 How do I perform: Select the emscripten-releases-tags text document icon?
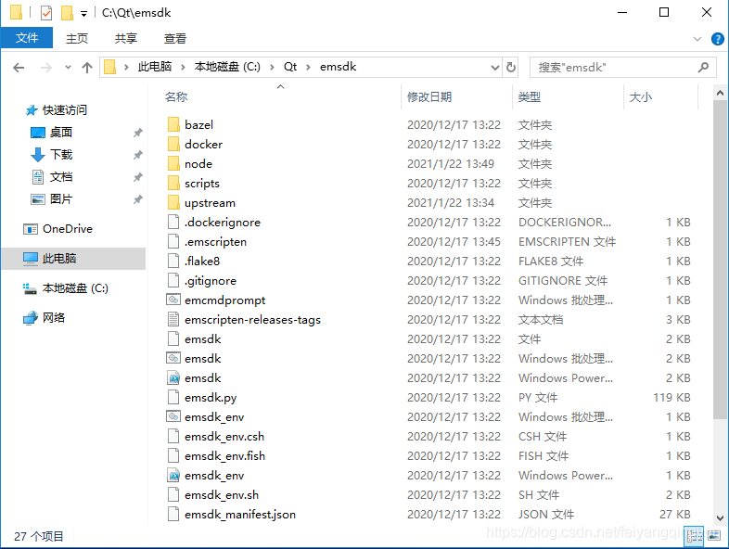pos(173,320)
